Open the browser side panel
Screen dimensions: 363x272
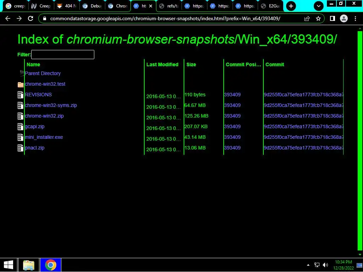tap(333, 18)
